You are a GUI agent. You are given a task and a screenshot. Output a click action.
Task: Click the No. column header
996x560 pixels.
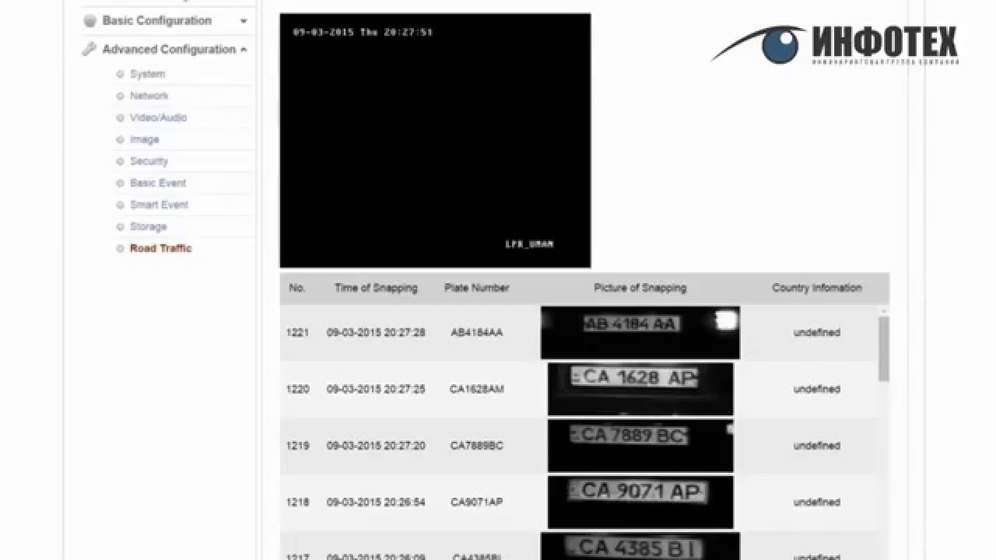[x=296, y=288]
